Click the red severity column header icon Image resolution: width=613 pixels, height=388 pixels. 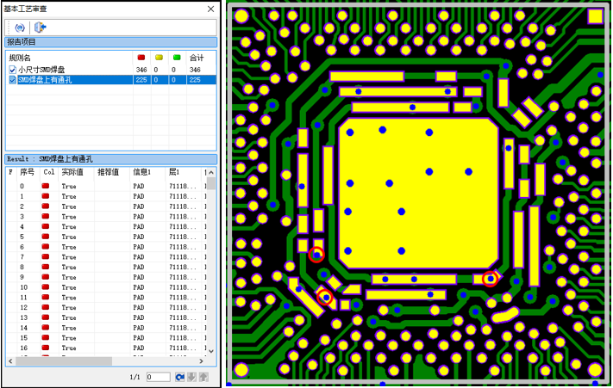[141, 58]
